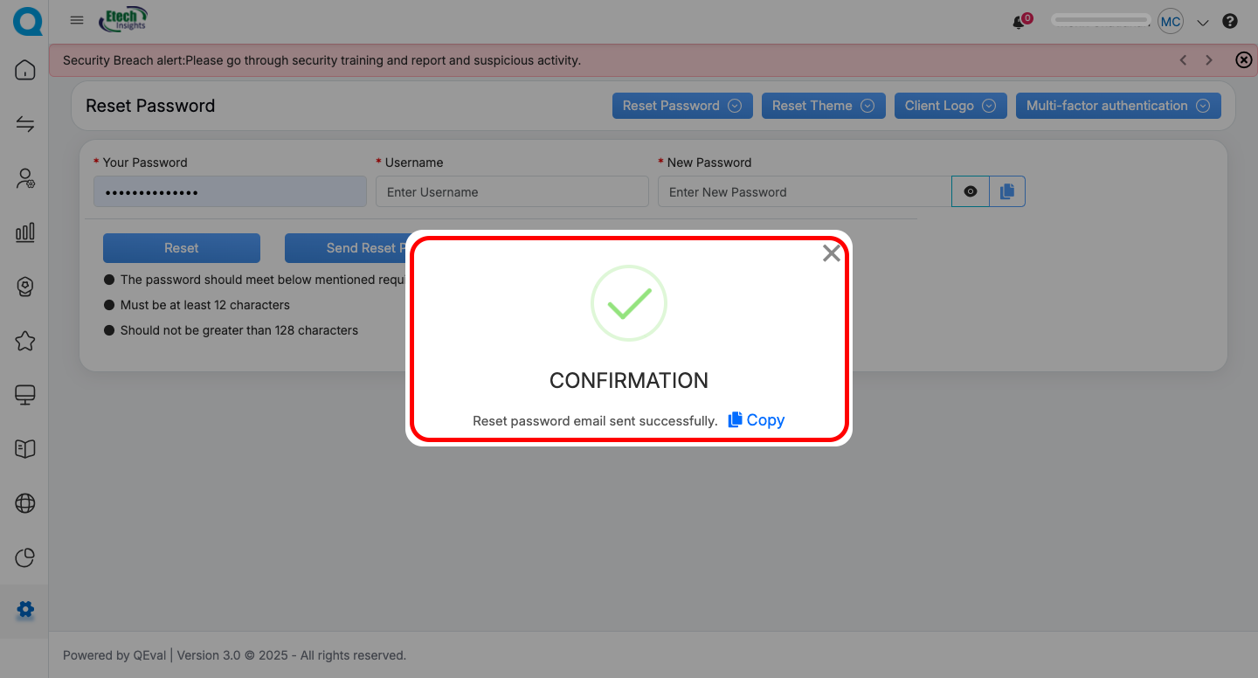Toggle the hamburger menu sidebar
The height and width of the screenshot is (678, 1258).
[x=77, y=21]
